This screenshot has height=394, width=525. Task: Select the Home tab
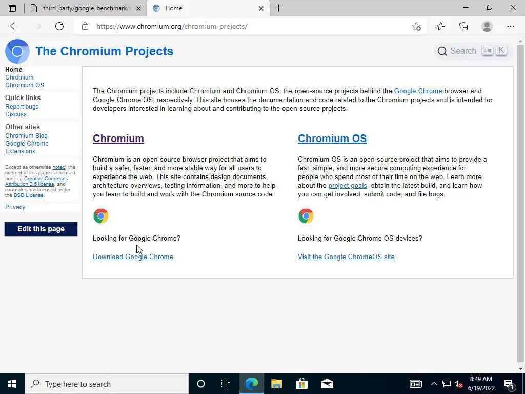pyautogui.click(x=207, y=8)
